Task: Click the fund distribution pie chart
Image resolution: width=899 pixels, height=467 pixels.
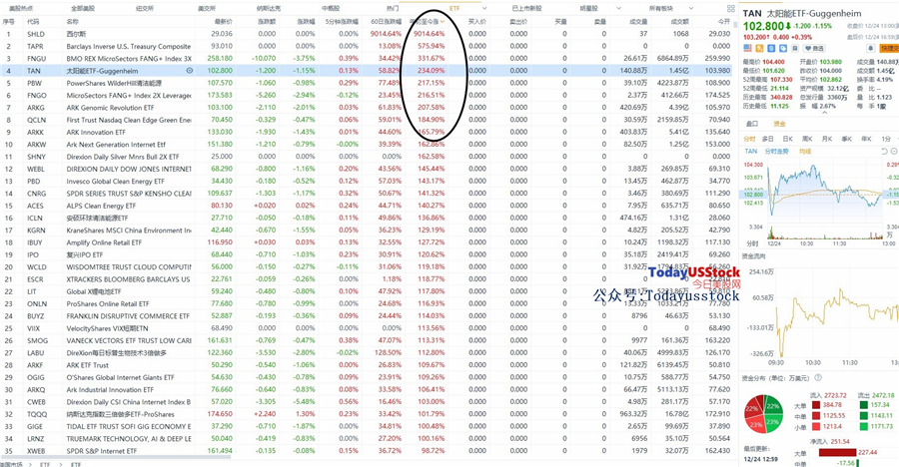Action: pyautogui.click(x=763, y=414)
